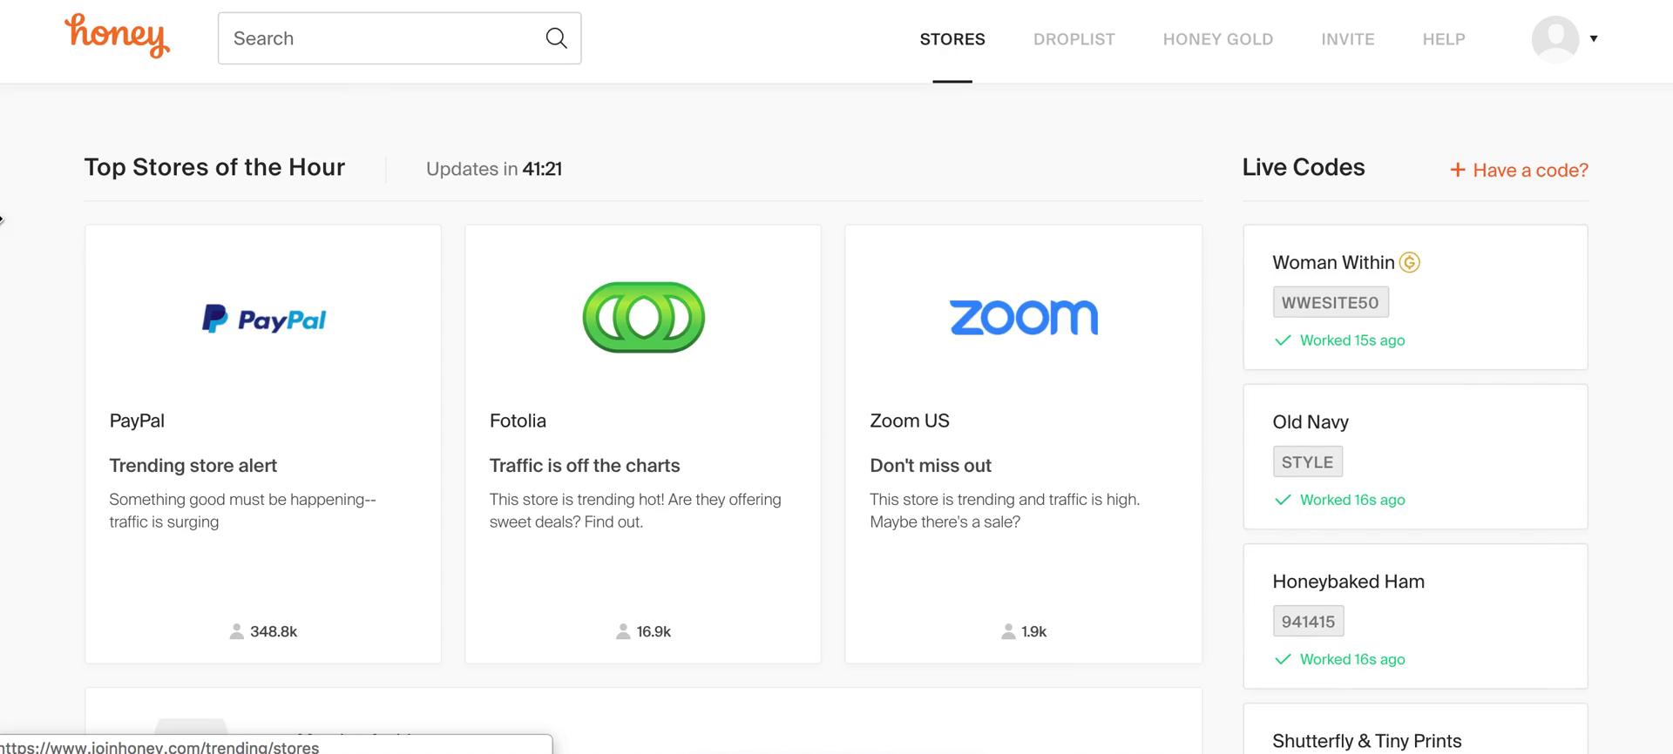1673x754 pixels.
Task: Click Zoom US description 'Maybe there's a sale?'
Action: (x=945, y=522)
